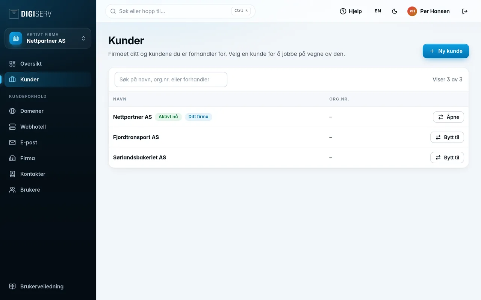Image resolution: width=481 pixels, height=300 pixels.
Task: Open the Per Hansen profile name
Action: [x=435, y=11]
